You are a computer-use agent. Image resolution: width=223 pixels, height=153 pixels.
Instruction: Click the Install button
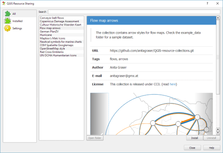tap(194, 138)
